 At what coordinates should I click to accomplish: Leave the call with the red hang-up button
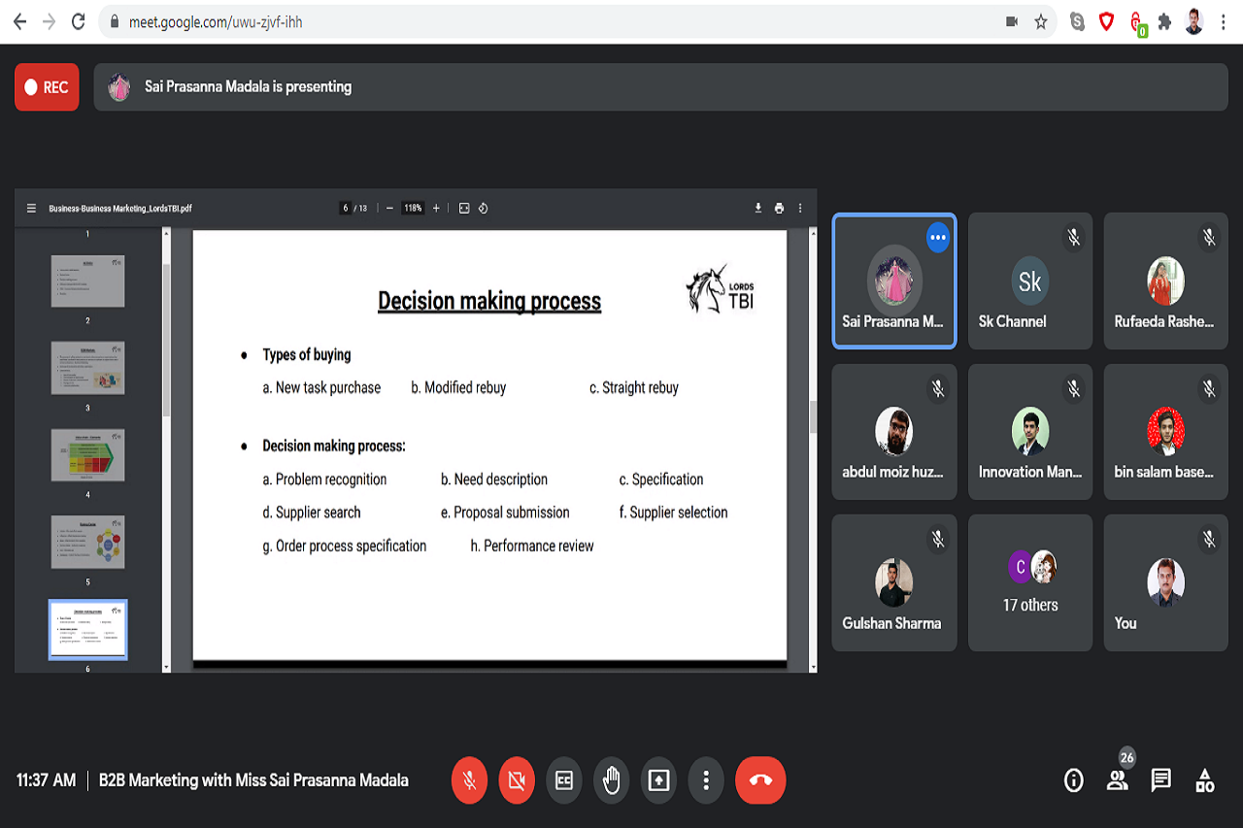coord(760,780)
